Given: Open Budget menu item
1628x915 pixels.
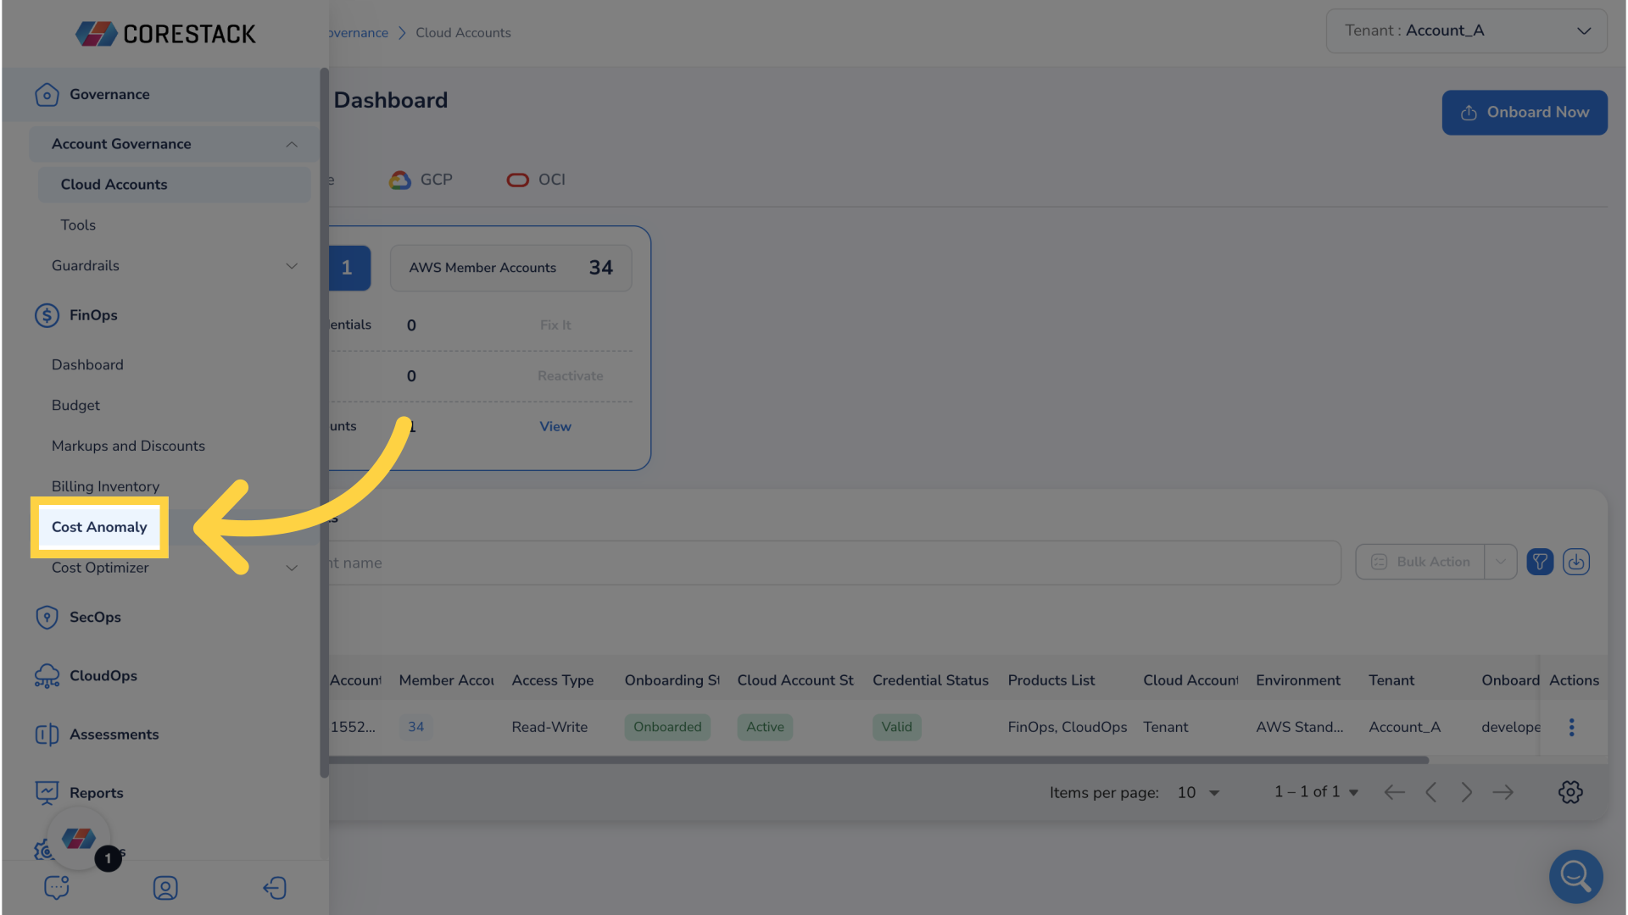Looking at the screenshot, I should point(75,406).
